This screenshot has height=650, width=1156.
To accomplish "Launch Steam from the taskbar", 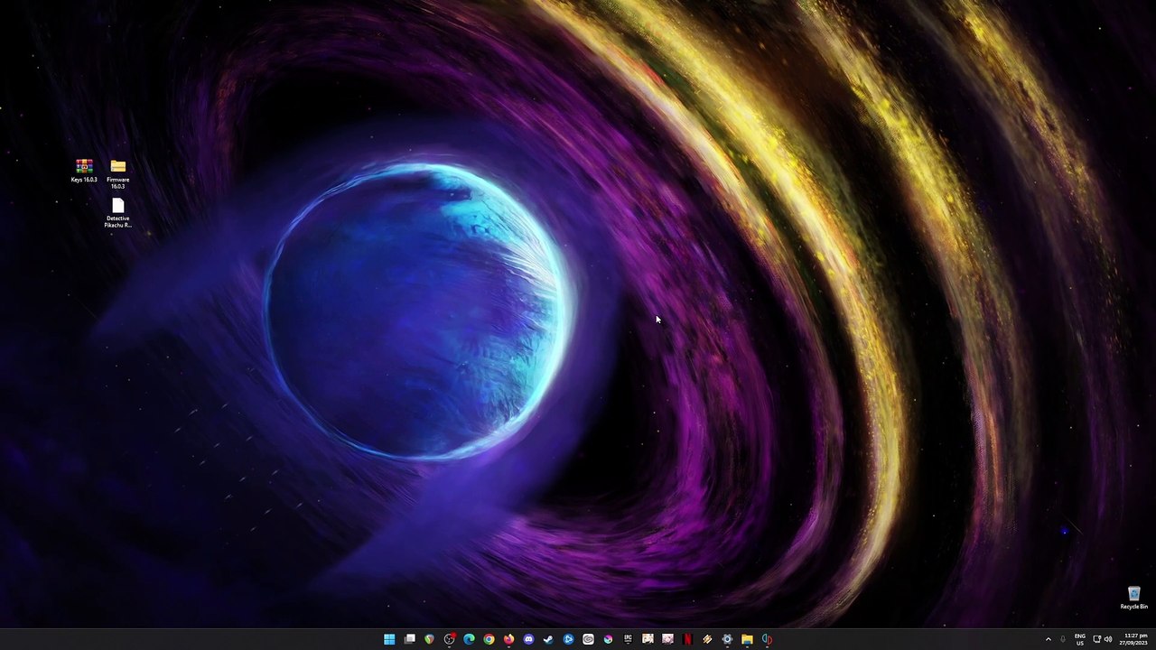I will [x=548, y=639].
